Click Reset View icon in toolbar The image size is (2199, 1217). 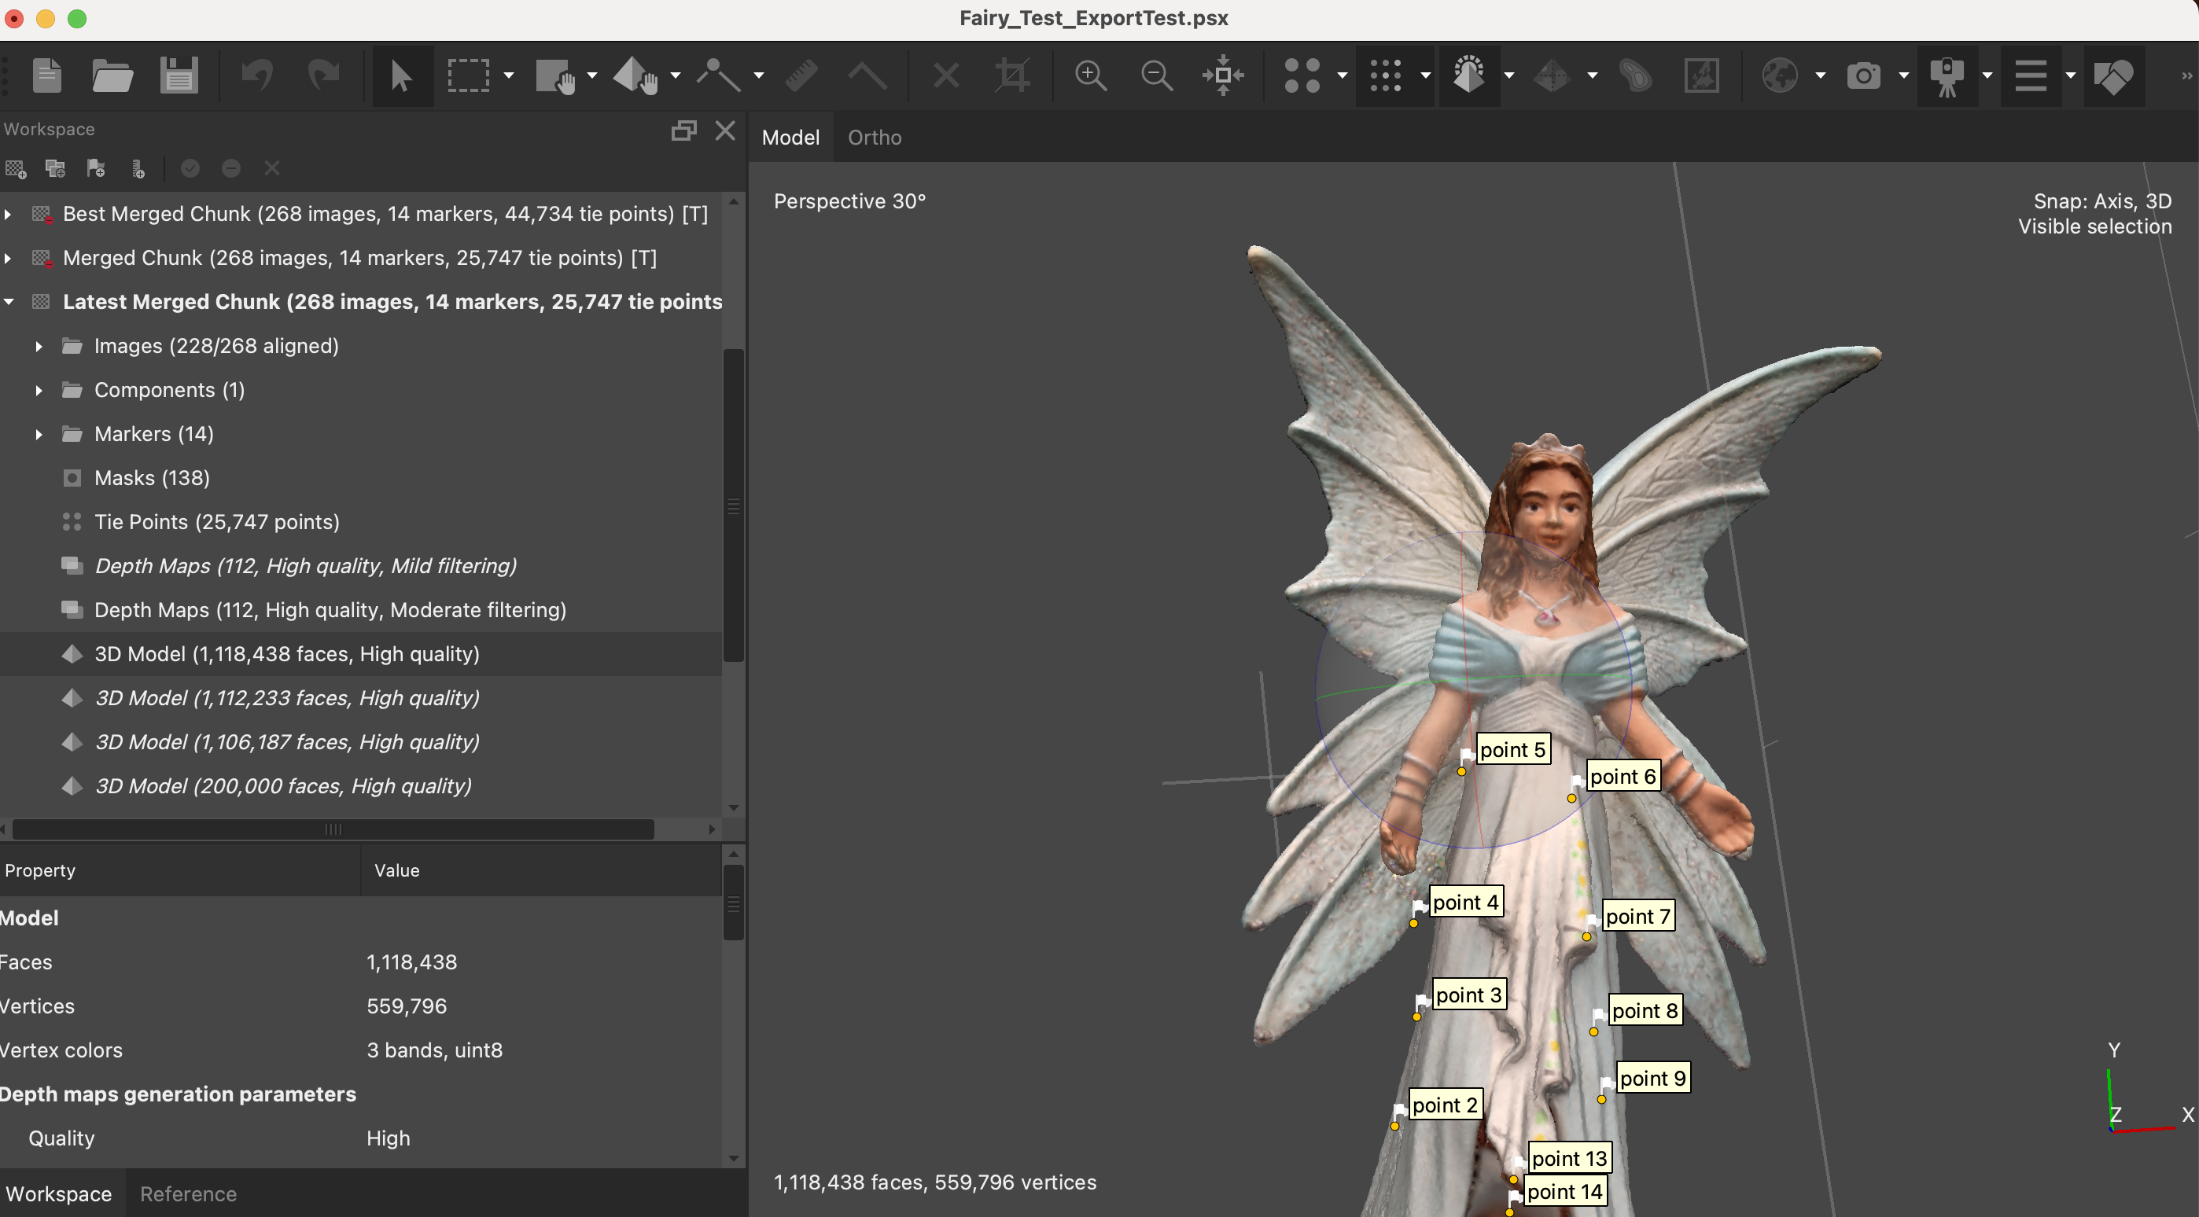tap(1223, 76)
